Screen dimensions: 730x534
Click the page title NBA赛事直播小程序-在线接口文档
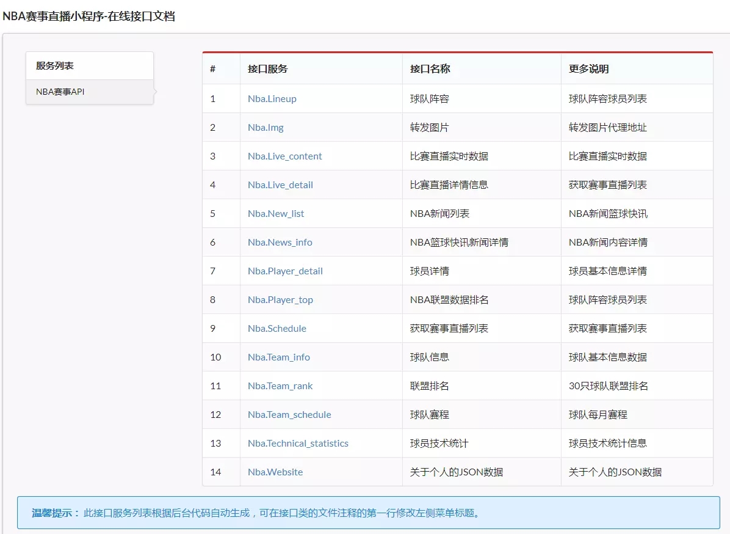(89, 16)
